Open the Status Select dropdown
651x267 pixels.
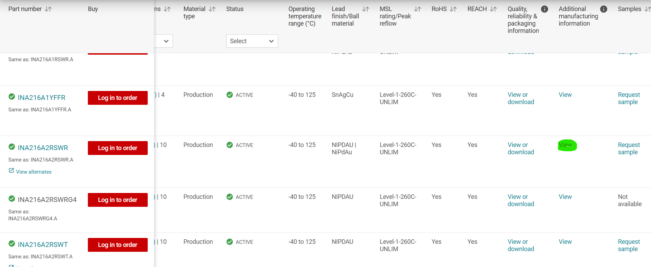pyautogui.click(x=252, y=41)
